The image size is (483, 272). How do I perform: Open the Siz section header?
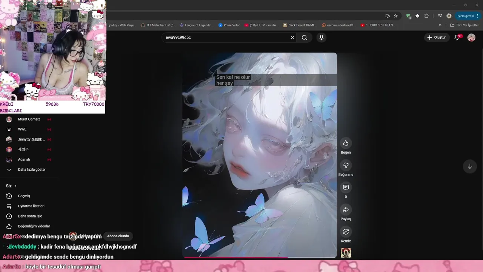coord(11,186)
